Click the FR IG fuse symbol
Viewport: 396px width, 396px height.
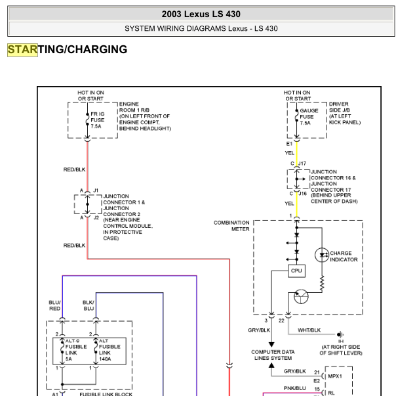(87, 119)
